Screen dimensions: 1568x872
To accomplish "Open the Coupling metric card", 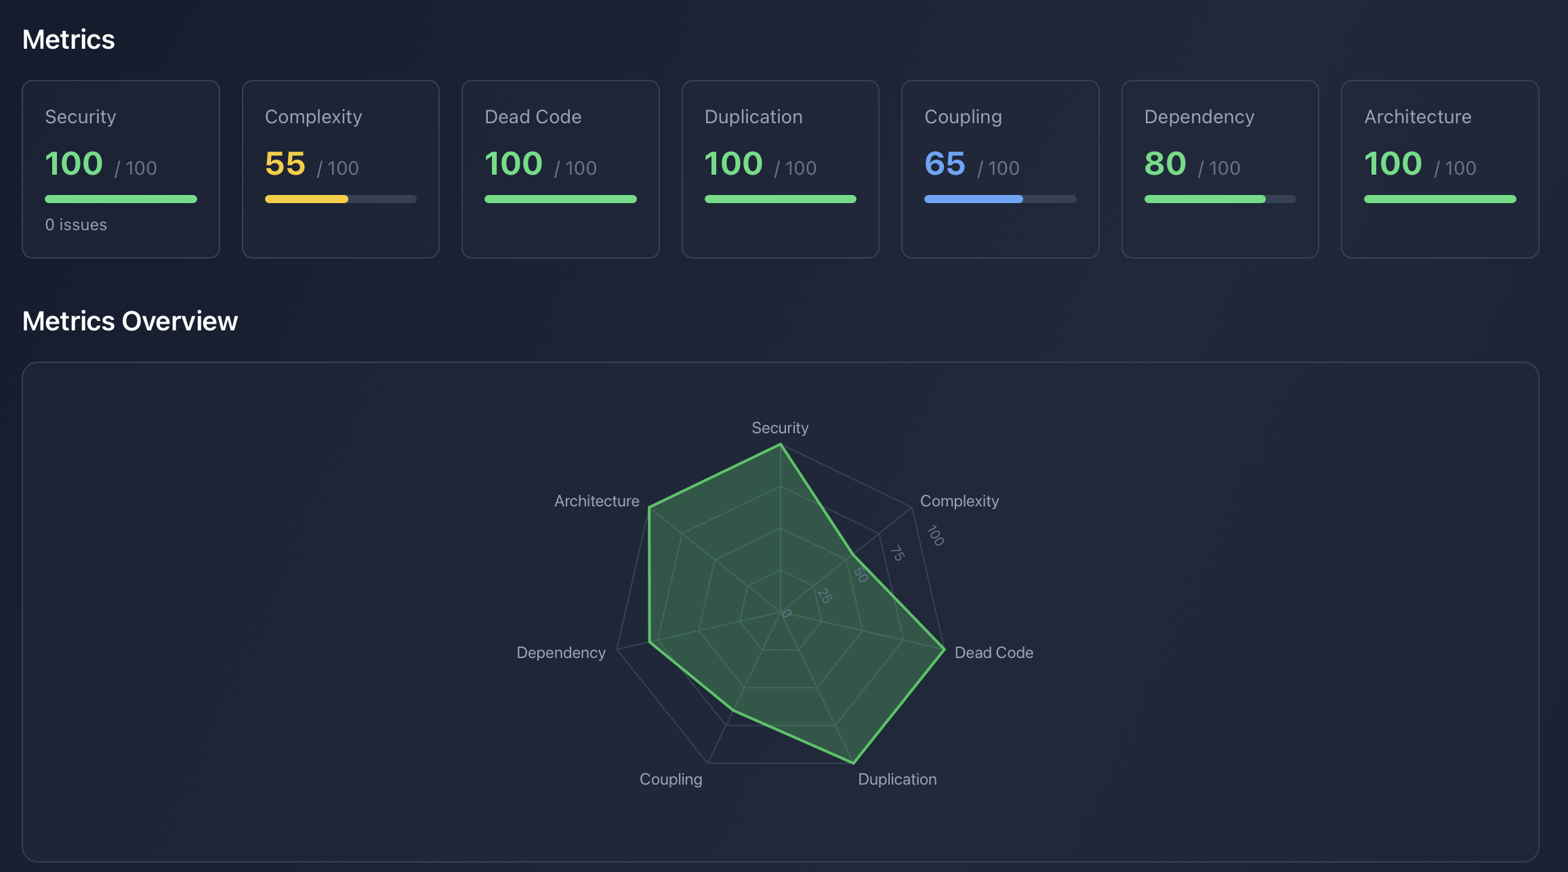I will (x=999, y=169).
